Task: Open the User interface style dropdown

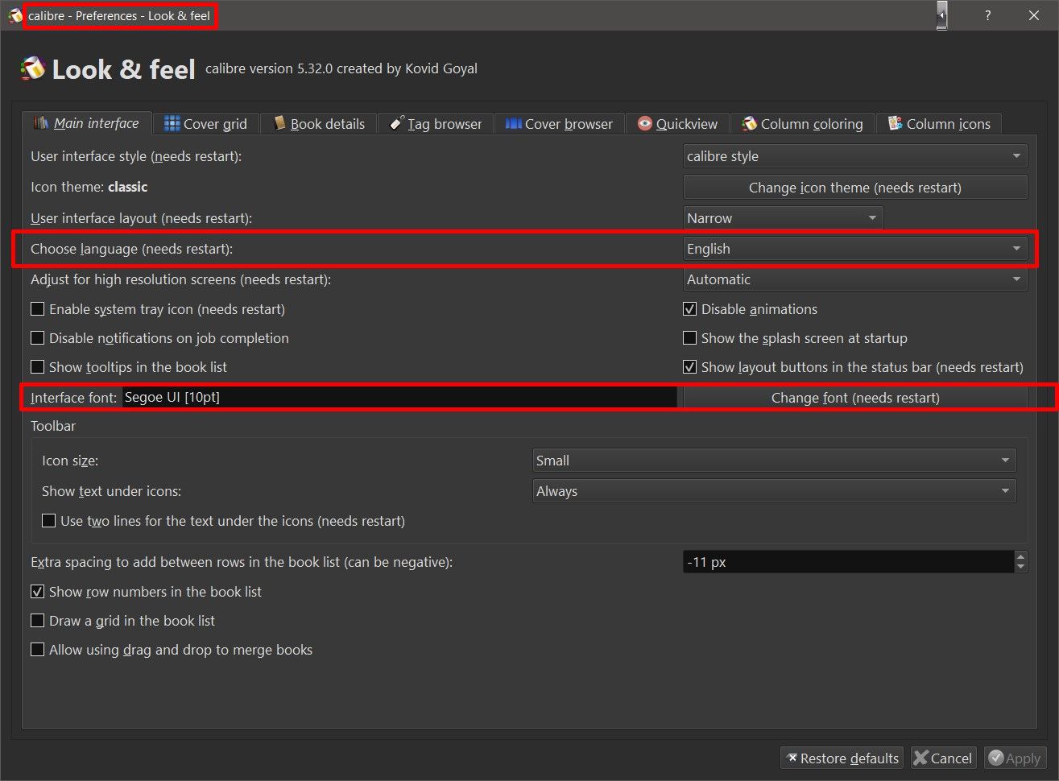Action: coord(854,156)
